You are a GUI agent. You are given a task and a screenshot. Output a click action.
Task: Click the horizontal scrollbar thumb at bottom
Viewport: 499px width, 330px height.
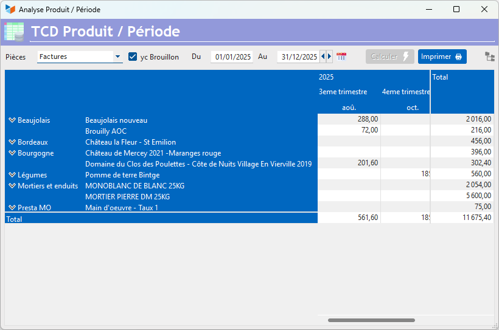371,320
